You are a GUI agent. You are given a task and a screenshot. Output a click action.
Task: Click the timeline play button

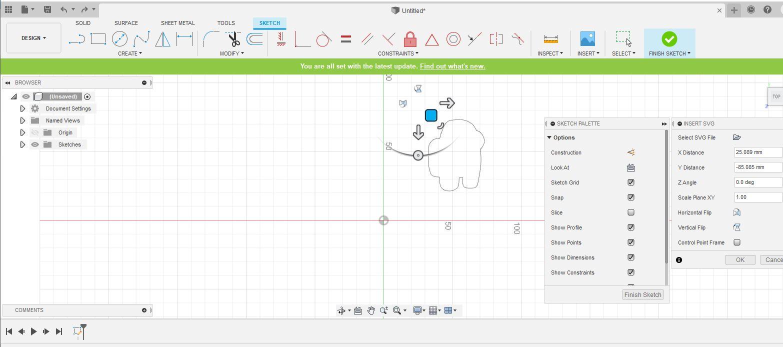click(33, 331)
